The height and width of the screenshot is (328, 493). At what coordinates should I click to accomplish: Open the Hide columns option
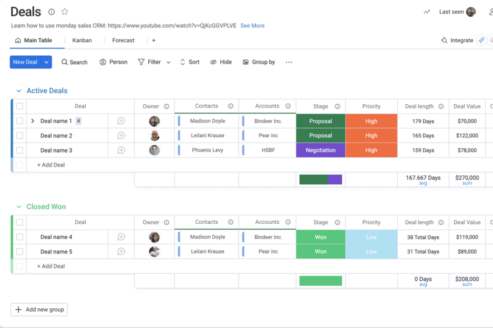click(x=221, y=62)
